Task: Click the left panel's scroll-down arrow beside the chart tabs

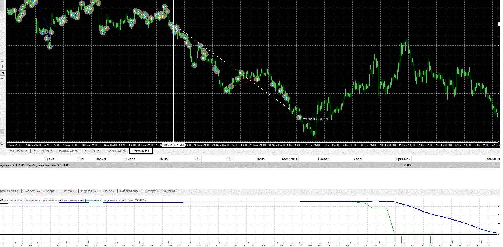Action: pyautogui.click(x=2, y=144)
